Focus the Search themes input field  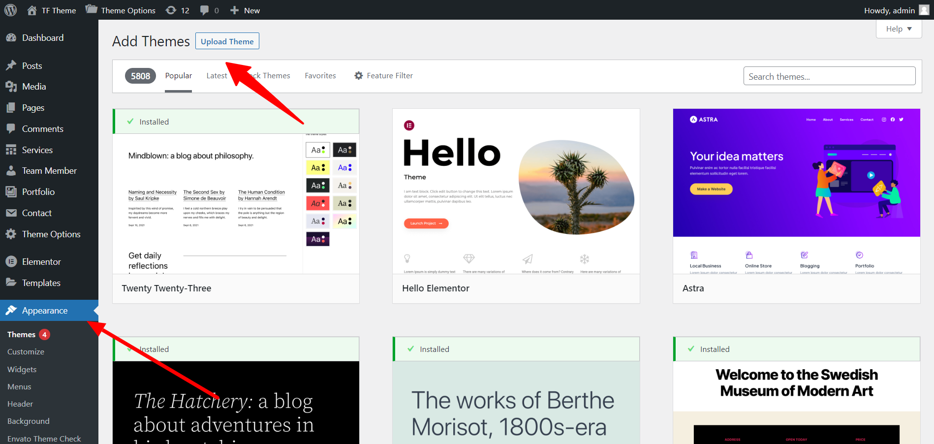[829, 76]
